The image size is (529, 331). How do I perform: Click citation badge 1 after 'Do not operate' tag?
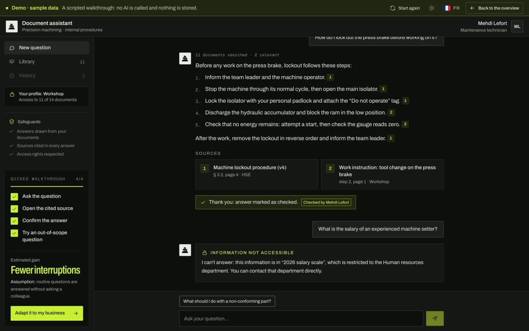pyautogui.click(x=405, y=101)
